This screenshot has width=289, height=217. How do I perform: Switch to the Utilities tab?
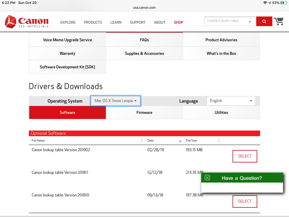[221, 112]
